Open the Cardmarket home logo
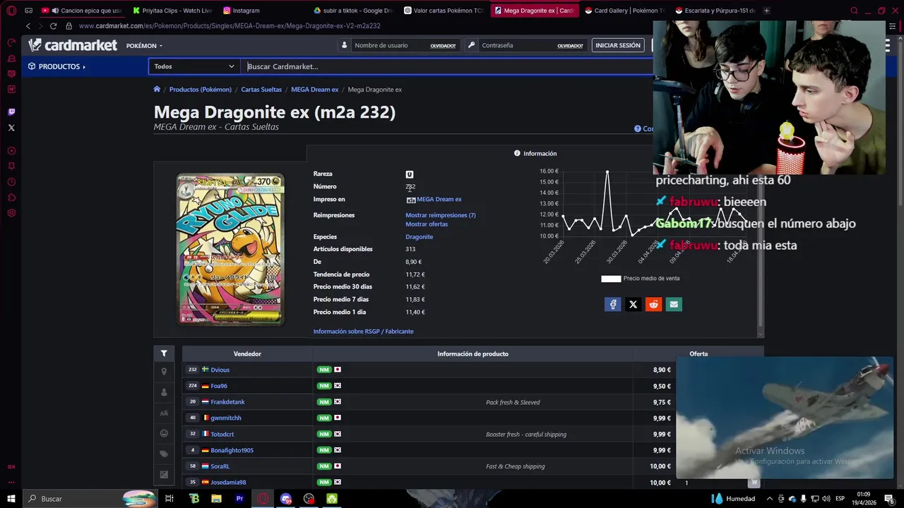Viewport: 904px width, 508px height. point(73,45)
